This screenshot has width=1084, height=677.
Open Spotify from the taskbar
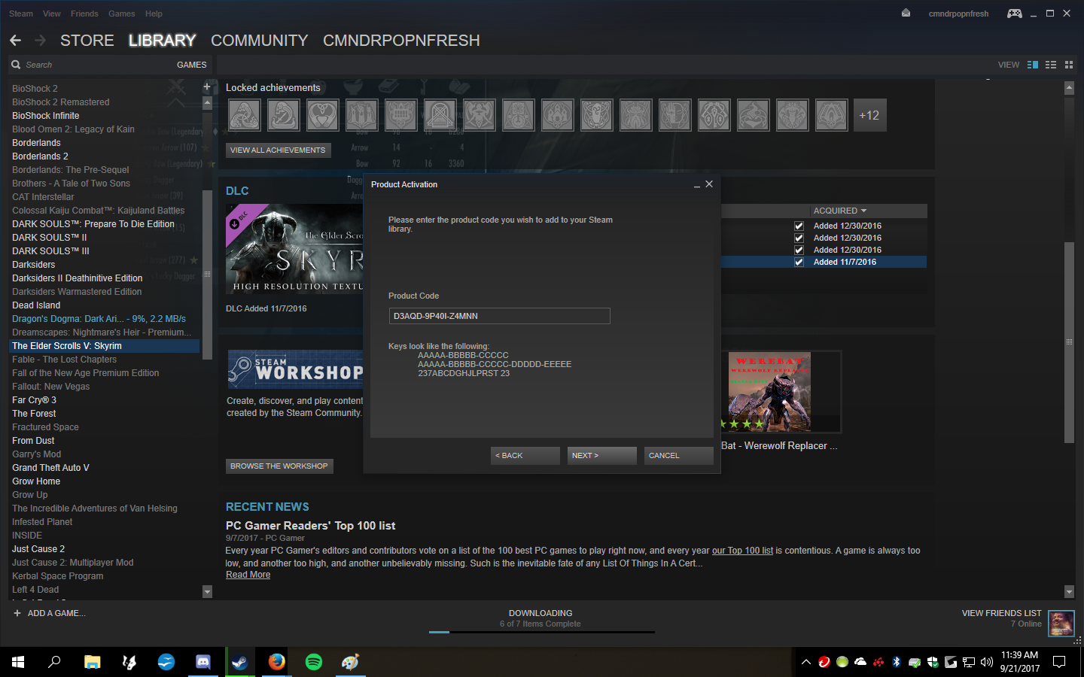pyautogui.click(x=314, y=662)
